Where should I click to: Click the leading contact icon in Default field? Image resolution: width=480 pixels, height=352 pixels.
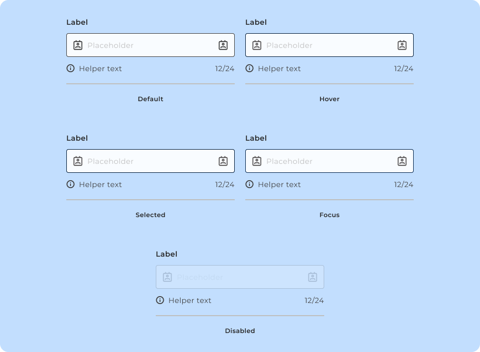[x=77, y=45]
